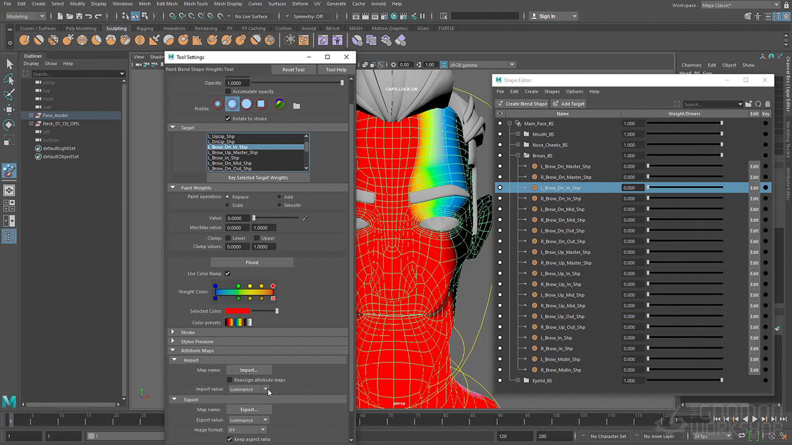Toggle the Use Color Ramp checkbox

(228, 273)
